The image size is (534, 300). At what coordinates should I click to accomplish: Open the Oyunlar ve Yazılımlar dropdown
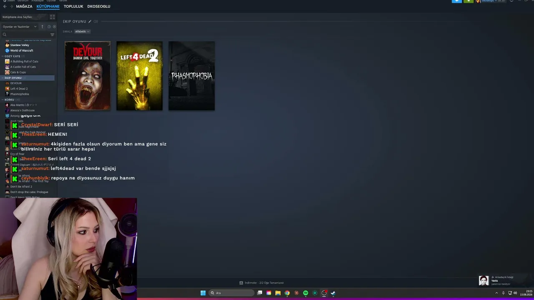click(20, 27)
